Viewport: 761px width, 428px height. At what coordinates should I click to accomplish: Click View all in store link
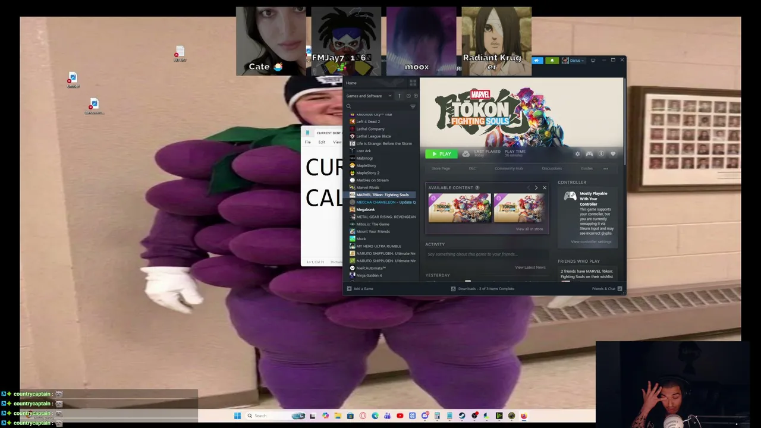[529, 229]
